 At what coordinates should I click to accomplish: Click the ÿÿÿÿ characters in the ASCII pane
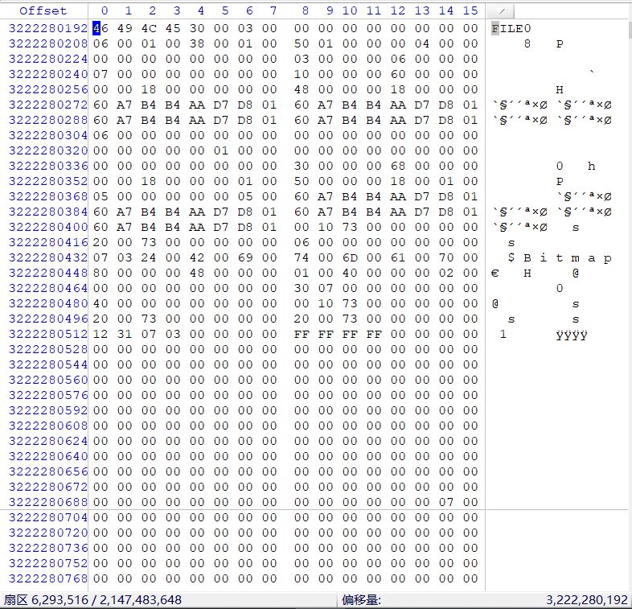(572, 335)
